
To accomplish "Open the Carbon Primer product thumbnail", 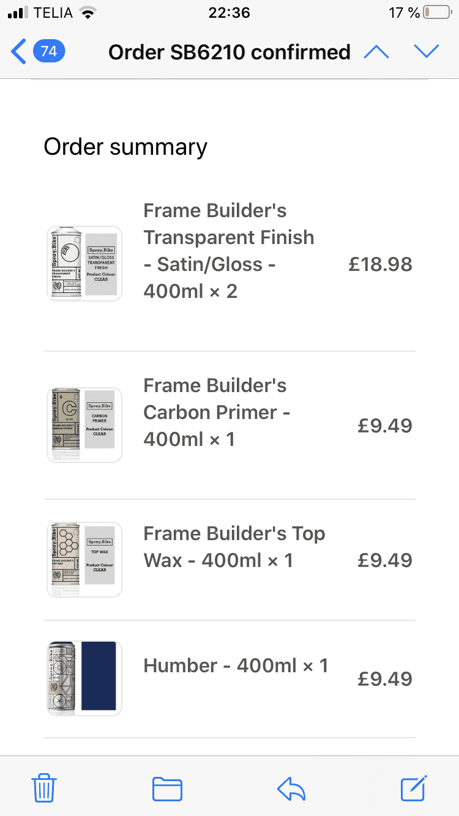I will 84,425.
